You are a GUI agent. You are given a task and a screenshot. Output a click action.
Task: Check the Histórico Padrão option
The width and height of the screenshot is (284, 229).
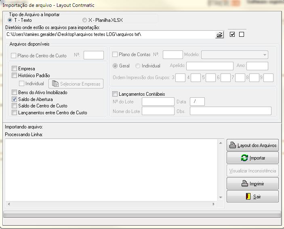[x=15, y=75]
